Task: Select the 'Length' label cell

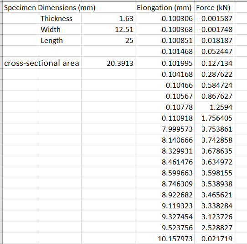Action: coord(60,40)
